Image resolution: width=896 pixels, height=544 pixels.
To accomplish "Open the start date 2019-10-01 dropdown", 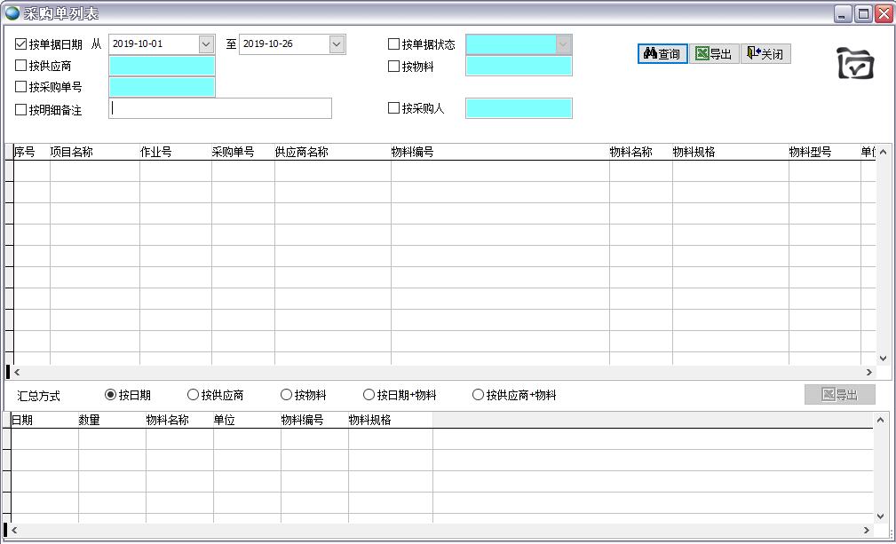I will pos(206,44).
